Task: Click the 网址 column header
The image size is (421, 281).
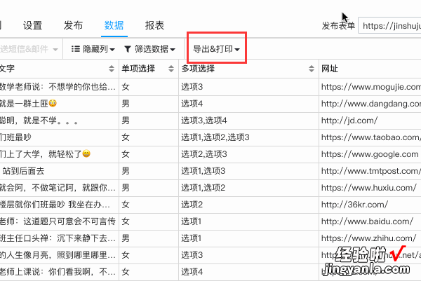Action: coord(330,69)
